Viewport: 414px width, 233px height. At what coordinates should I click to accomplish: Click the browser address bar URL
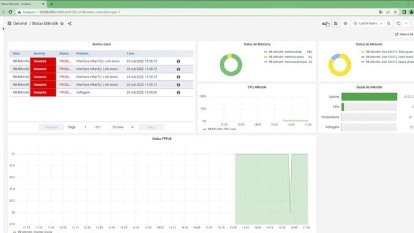point(80,12)
